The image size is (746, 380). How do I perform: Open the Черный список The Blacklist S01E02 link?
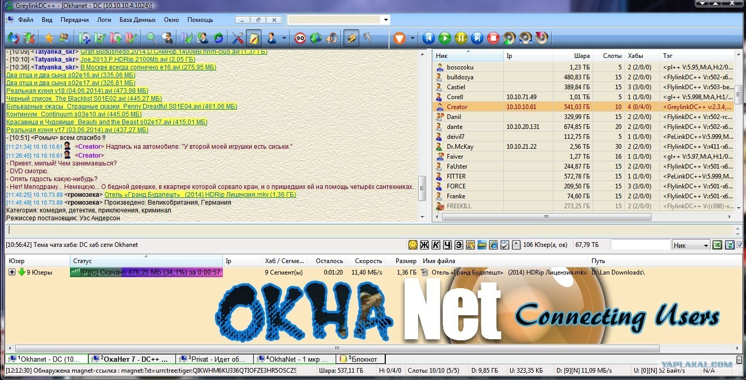[x=84, y=99]
